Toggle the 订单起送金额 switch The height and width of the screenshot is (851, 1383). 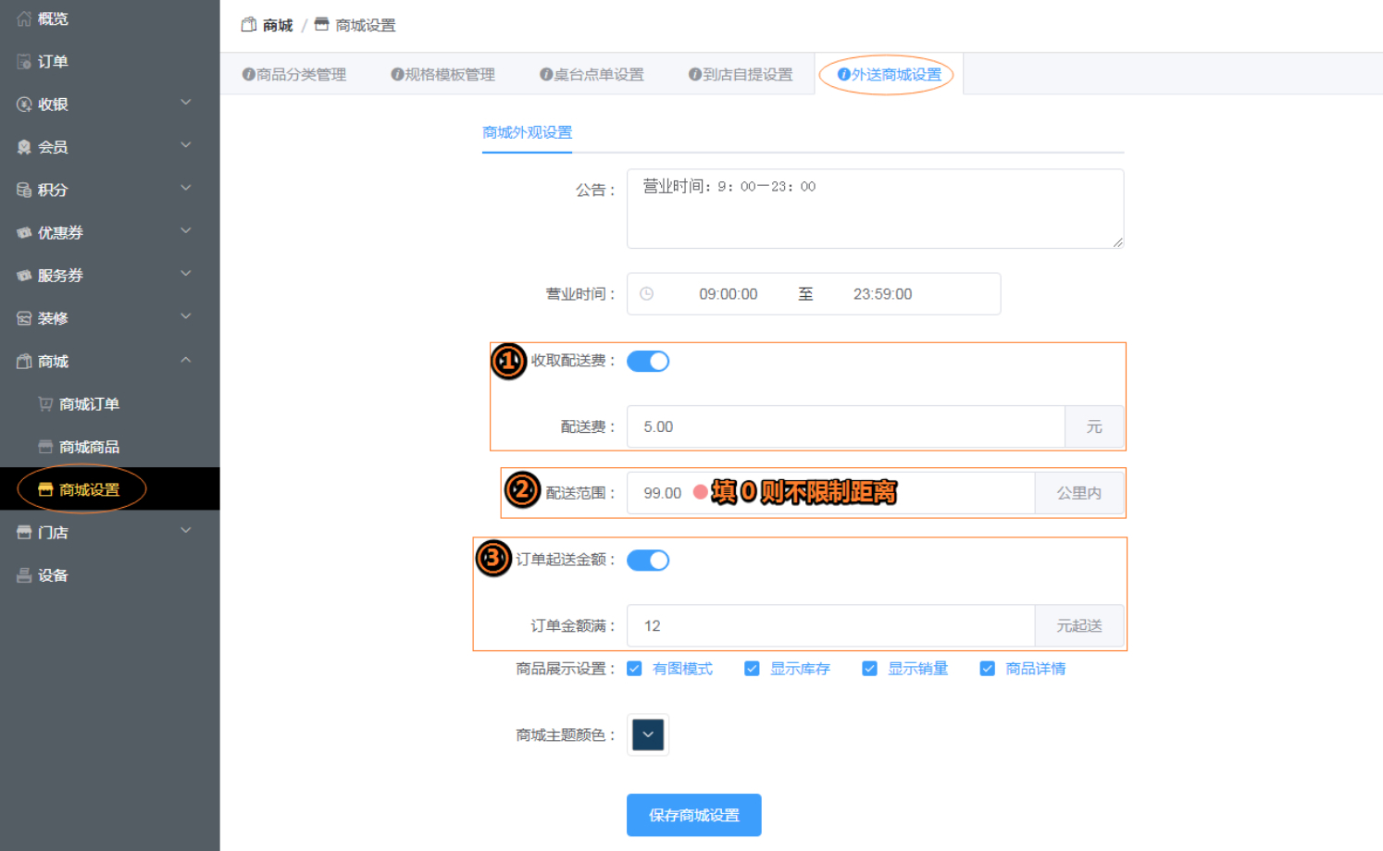coord(648,561)
